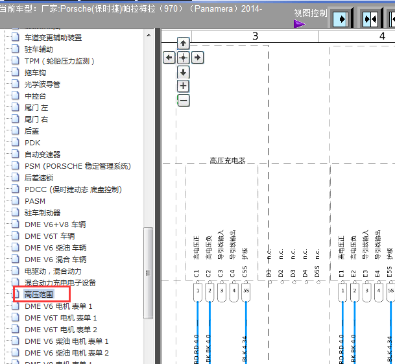The height and width of the screenshot is (364, 395).
Task: Pan the wiring diagram right
Action: (197, 58)
